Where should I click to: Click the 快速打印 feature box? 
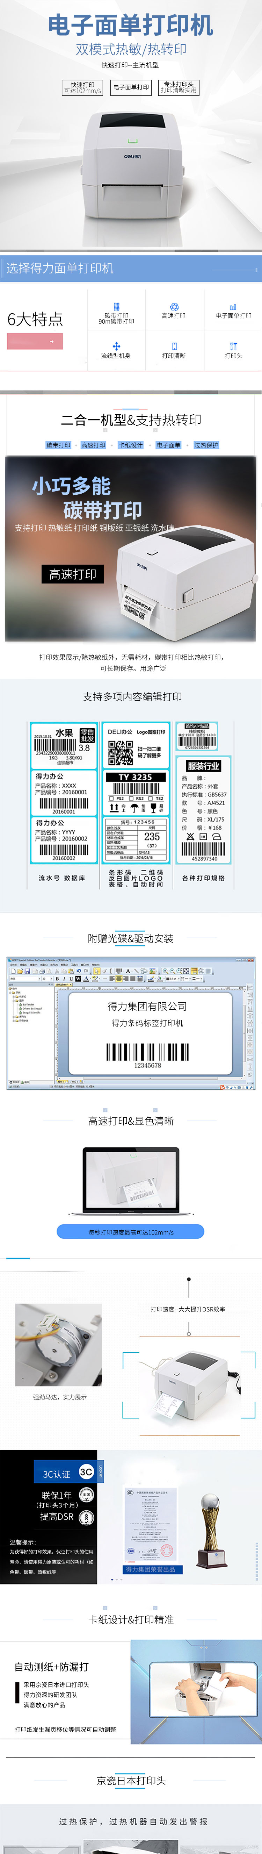click(82, 88)
